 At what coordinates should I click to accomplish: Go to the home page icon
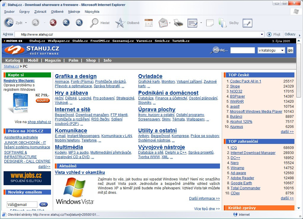[x=79, y=23]
